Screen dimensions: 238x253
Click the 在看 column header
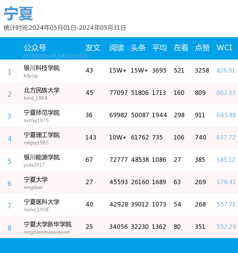pos(181,48)
